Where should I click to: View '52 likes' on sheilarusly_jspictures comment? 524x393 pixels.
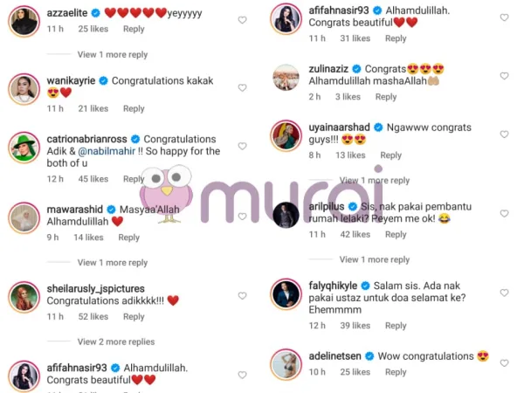tap(93, 316)
